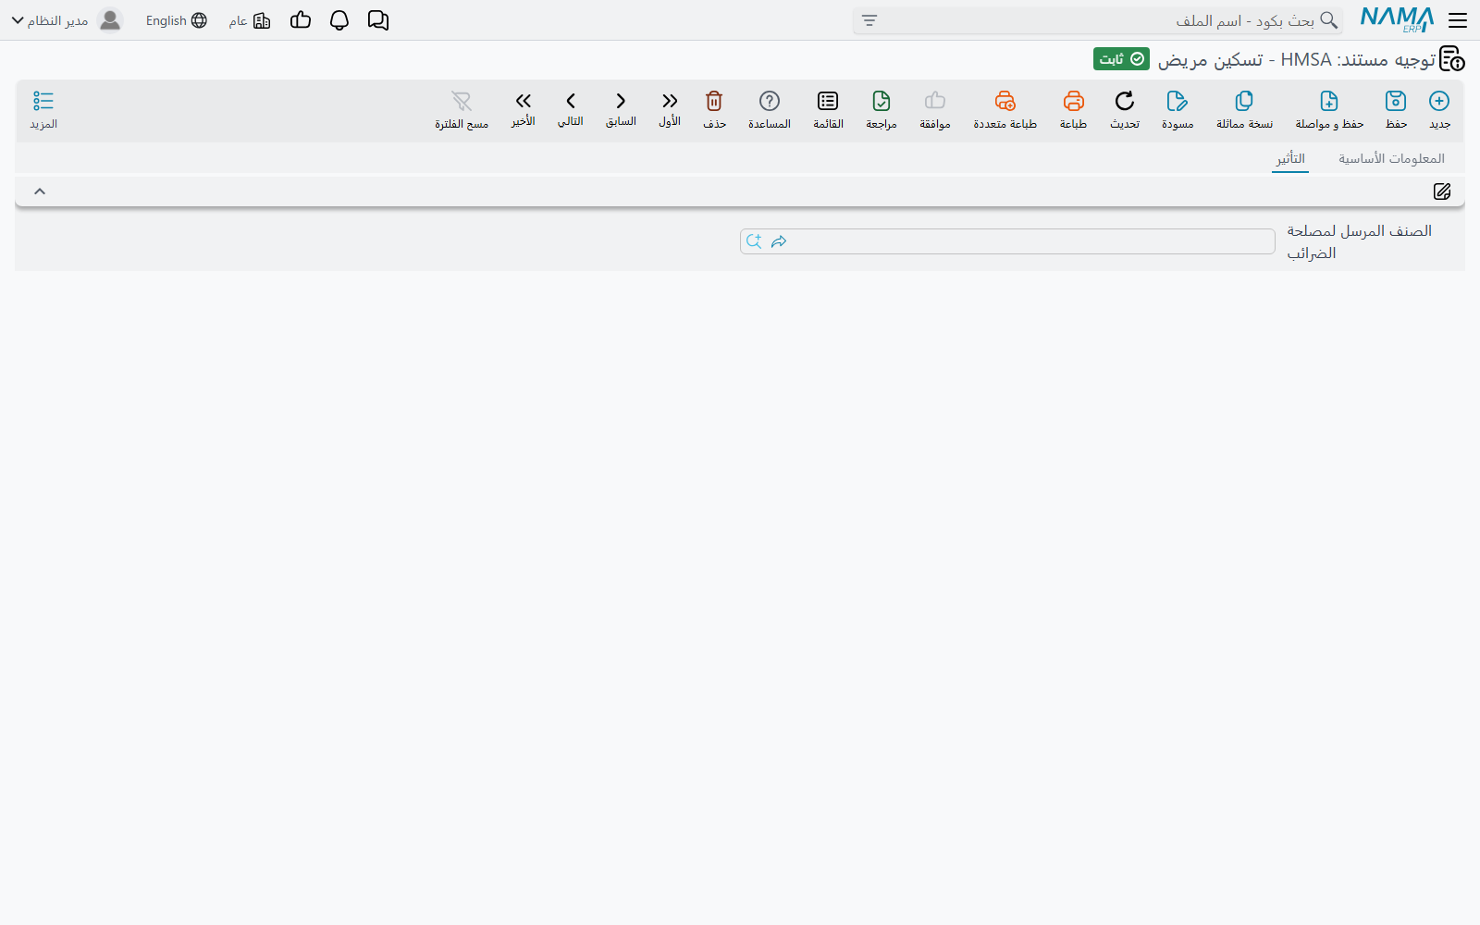Click the thumbs-up icon in top bar
This screenshot has height=925, width=1480.
click(x=301, y=20)
